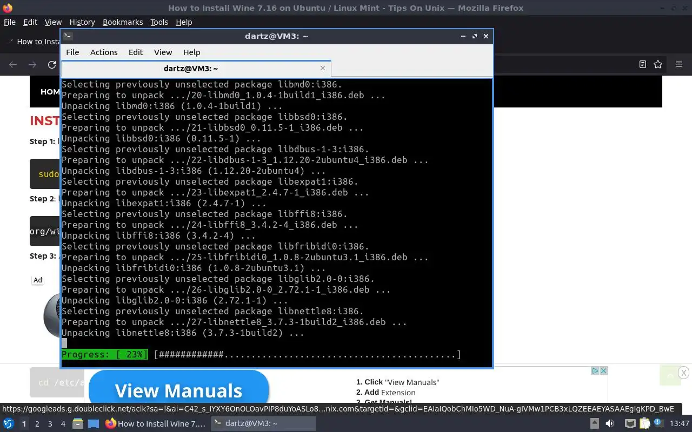692x432 pixels.
Task: Switch to workspace 2
Action: [x=37, y=424]
